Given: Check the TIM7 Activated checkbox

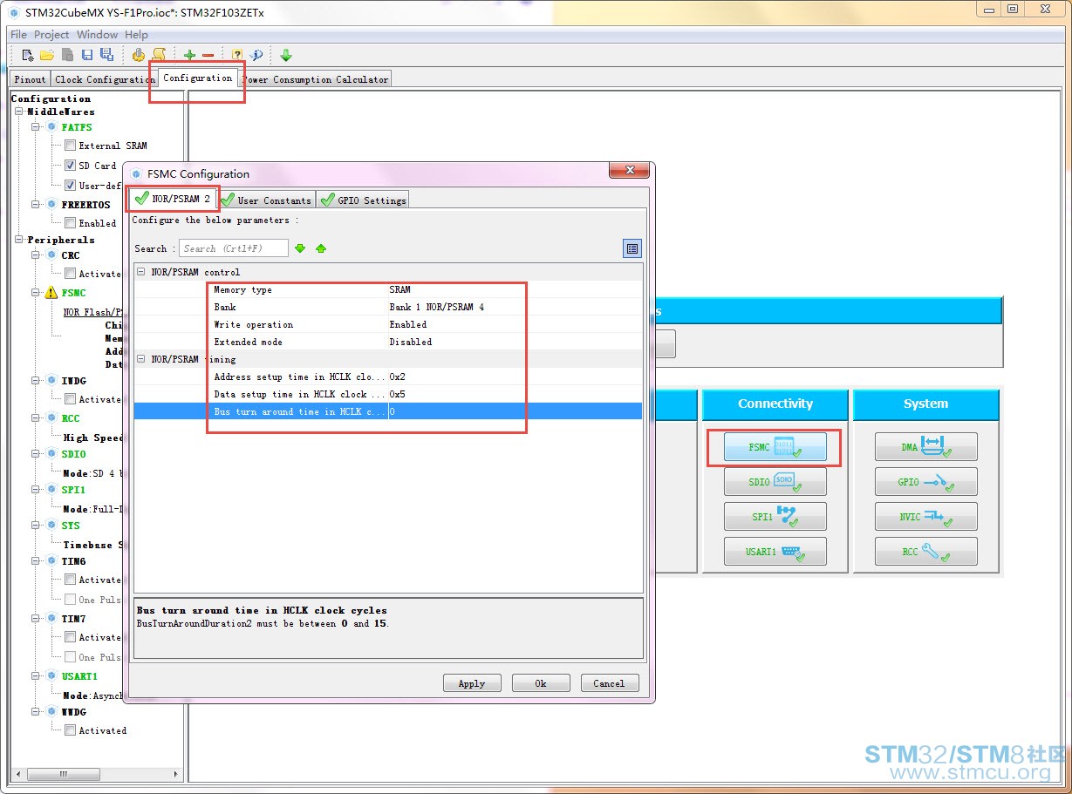Looking at the screenshot, I should (x=71, y=637).
